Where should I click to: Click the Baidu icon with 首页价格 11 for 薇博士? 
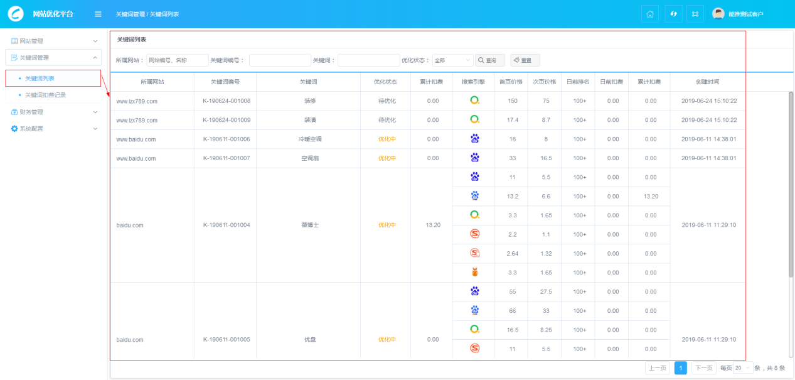coord(475,177)
